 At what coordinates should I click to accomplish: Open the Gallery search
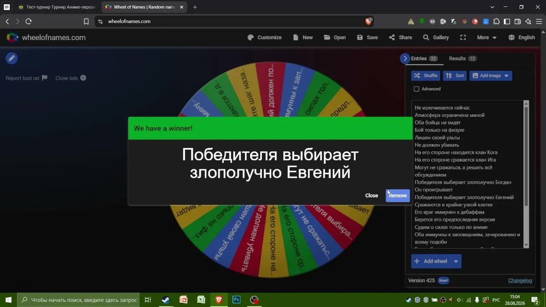click(436, 38)
